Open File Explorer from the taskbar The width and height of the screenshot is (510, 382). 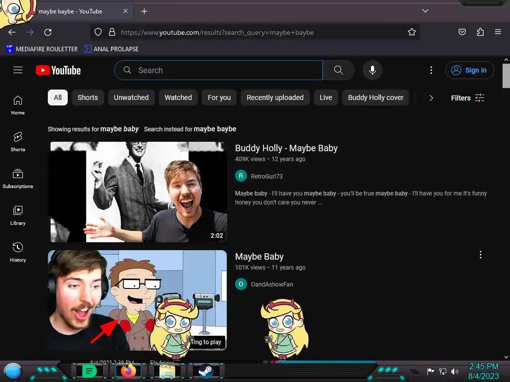[167, 371]
